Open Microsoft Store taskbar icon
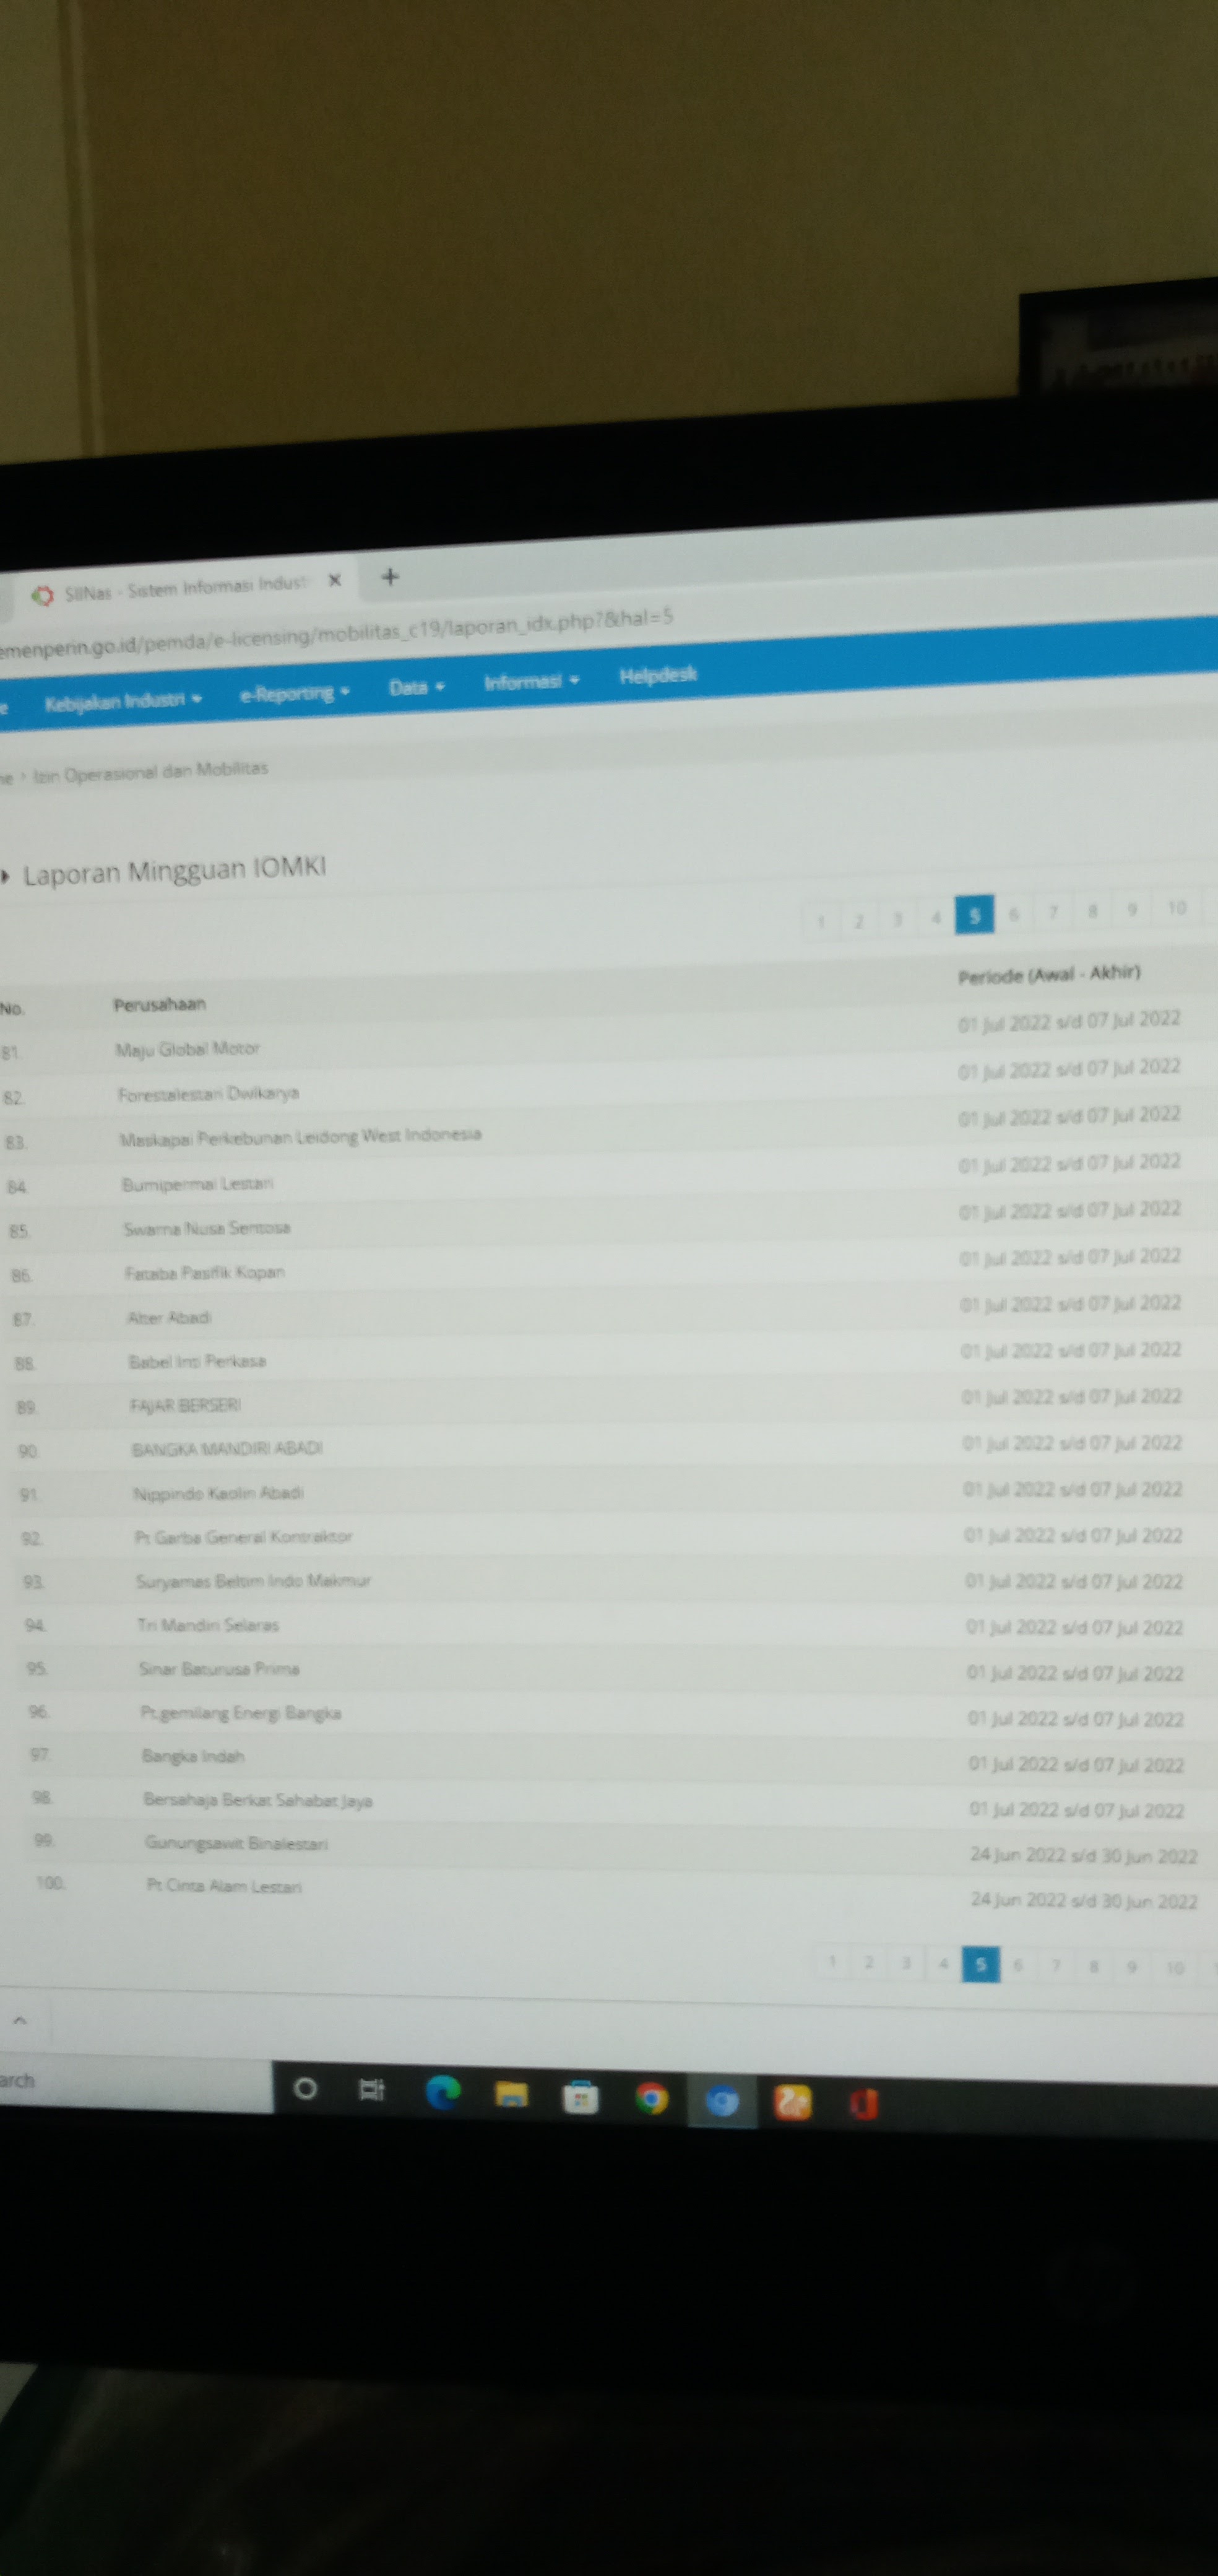The image size is (1218, 2576). (581, 2097)
